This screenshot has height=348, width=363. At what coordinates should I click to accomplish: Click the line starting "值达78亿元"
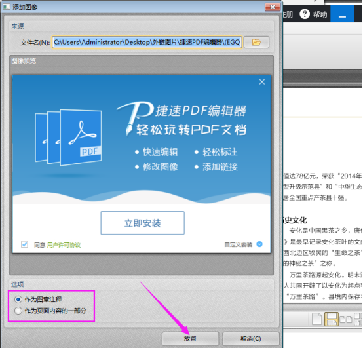[x=322, y=176]
